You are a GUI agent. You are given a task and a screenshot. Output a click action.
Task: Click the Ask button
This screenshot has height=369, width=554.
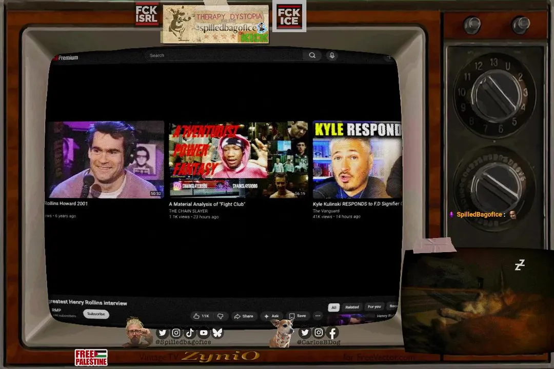click(271, 316)
